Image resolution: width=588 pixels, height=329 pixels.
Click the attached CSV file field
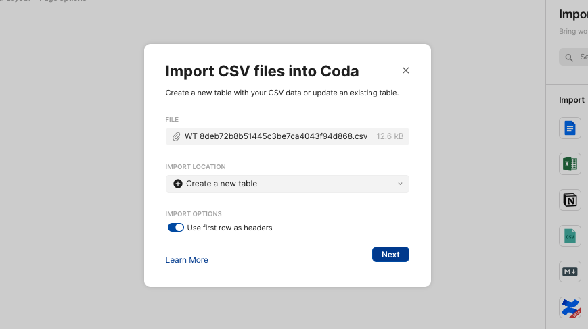coord(288,136)
